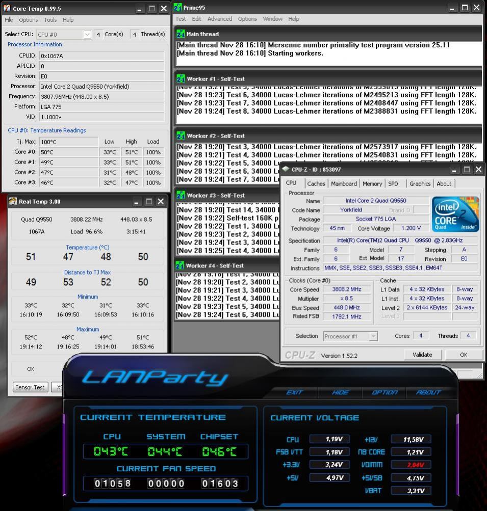Click the CPU 043°C temperature readout
The width and height of the screenshot is (487, 511).
pyautogui.click(x=111, y=451)
